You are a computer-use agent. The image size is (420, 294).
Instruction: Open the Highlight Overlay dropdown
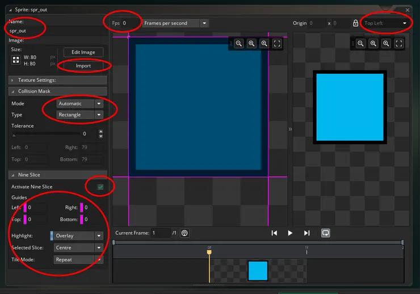[x=78, y=236]
